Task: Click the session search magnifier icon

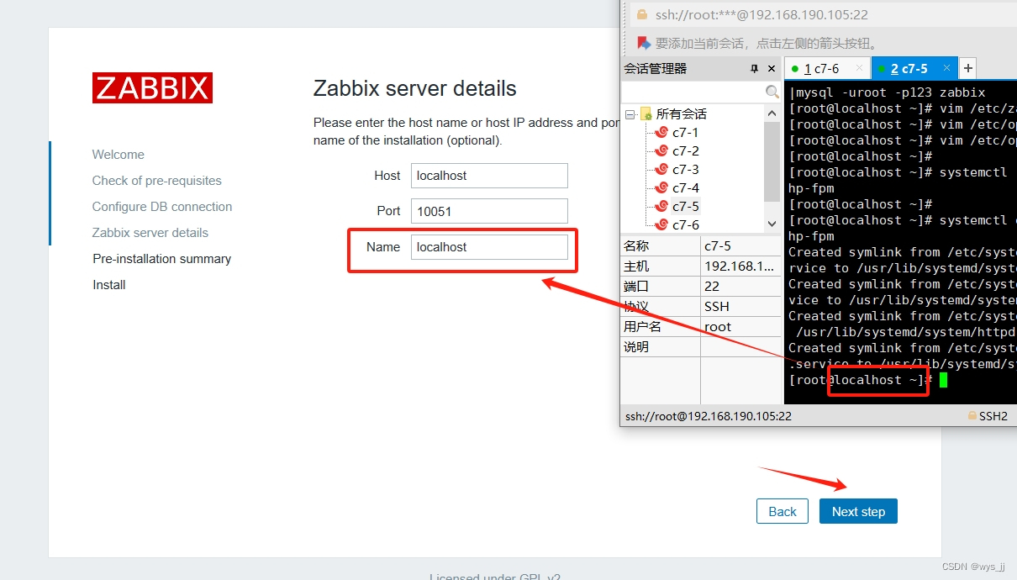Action: pyautogui.click(x=772, y=92)
